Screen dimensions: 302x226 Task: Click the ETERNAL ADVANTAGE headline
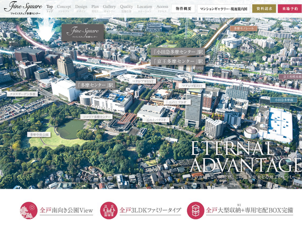246,157
